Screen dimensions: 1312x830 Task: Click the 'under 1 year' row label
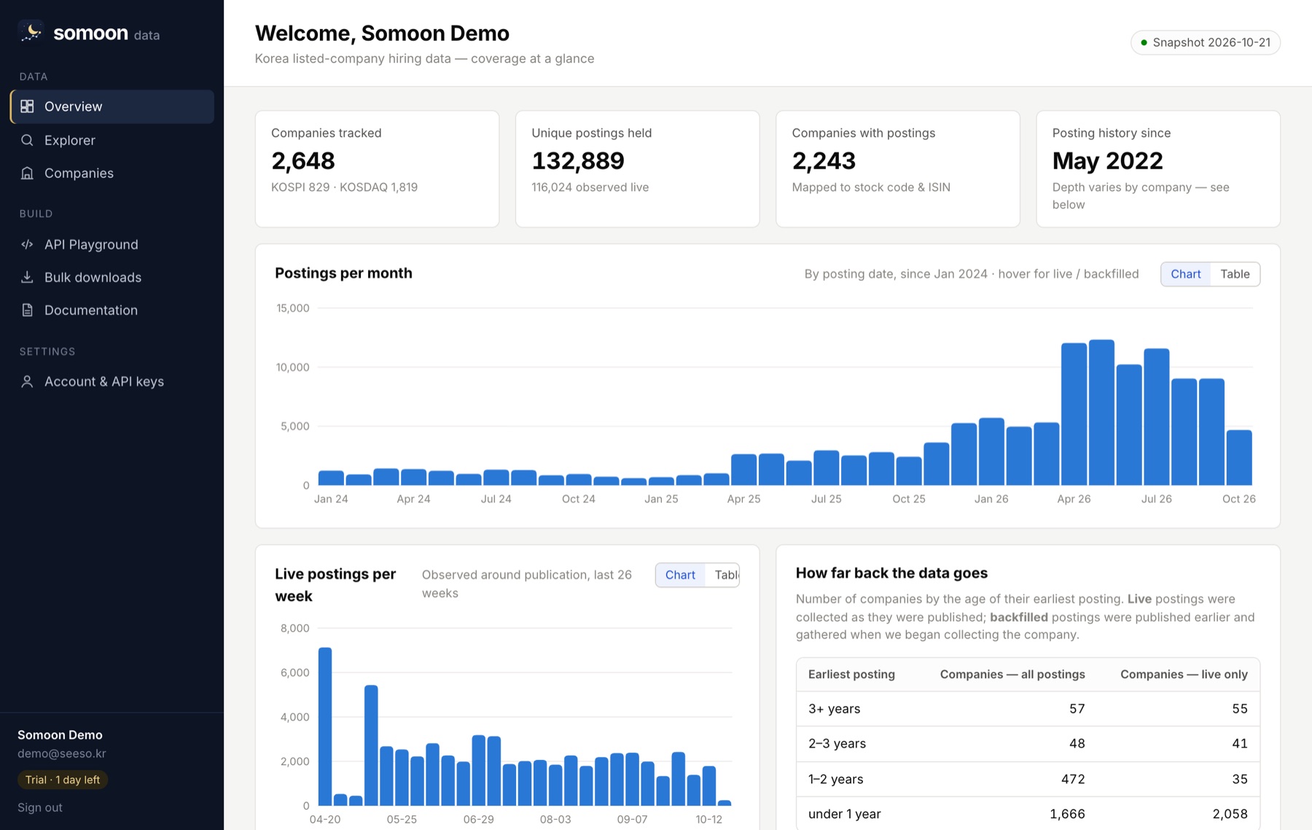coord(844,814)
